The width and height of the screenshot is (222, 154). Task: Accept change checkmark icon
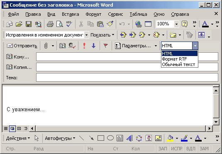[x=142, y=35]
